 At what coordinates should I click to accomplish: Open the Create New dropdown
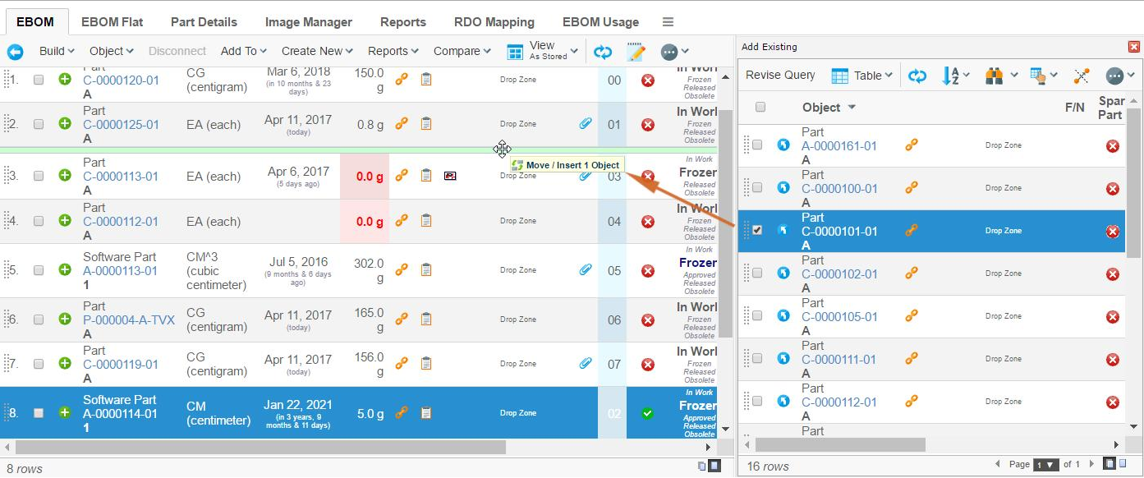tap(317, 51)
